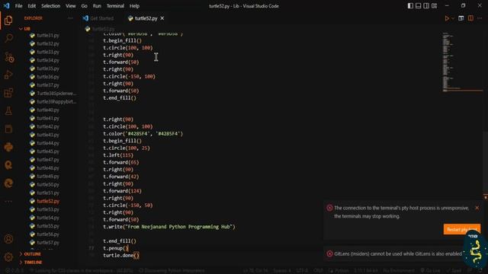Open the Selection menu
This screenshot has width=488, height=274.
[x=51, y=6]
